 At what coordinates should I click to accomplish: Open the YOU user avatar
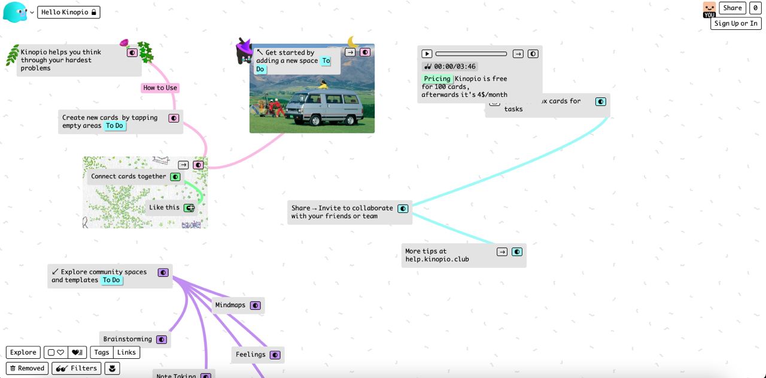click(x=709, y=10)
